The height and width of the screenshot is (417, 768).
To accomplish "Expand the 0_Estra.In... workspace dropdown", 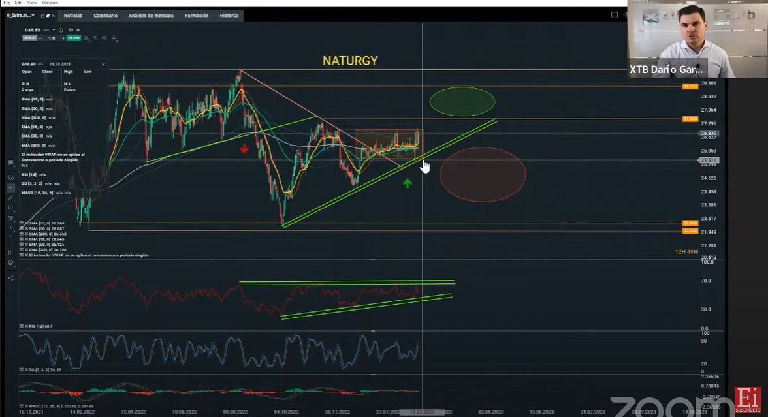I will point(33,16).
